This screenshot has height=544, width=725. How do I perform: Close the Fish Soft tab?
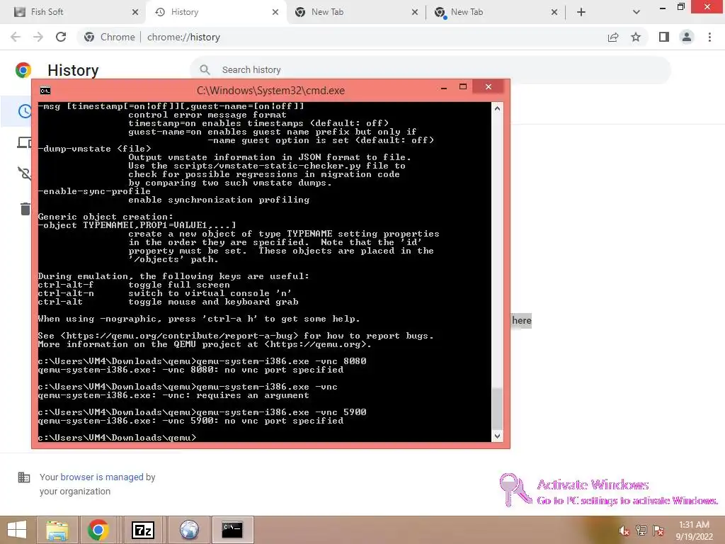(135, 12)
